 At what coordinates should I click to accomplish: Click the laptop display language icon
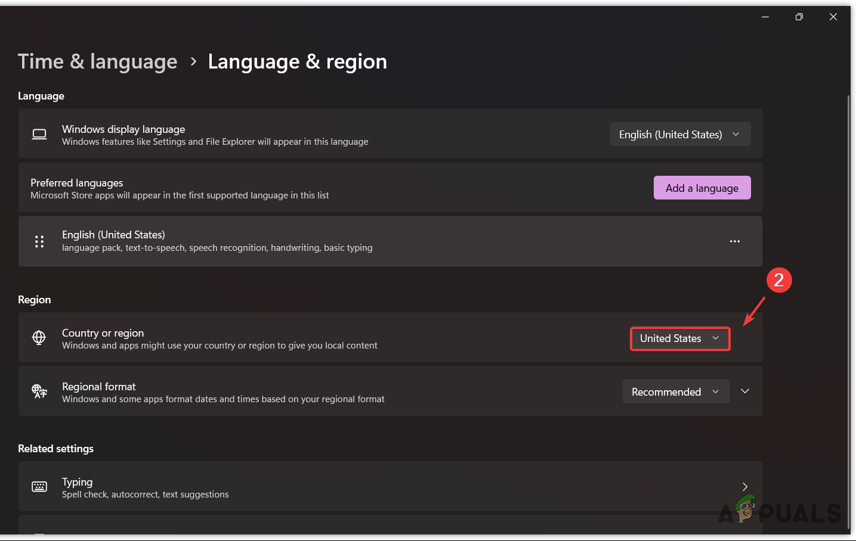pos(39,135)
